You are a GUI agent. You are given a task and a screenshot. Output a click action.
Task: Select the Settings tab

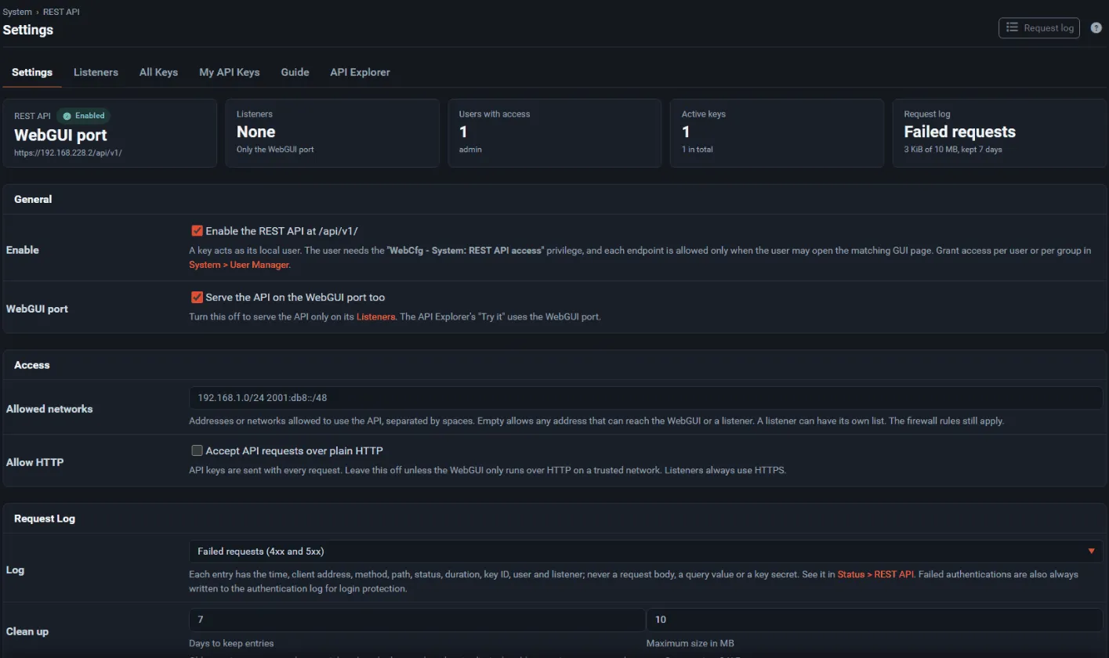pyautogui.click(x=32, y=72)
